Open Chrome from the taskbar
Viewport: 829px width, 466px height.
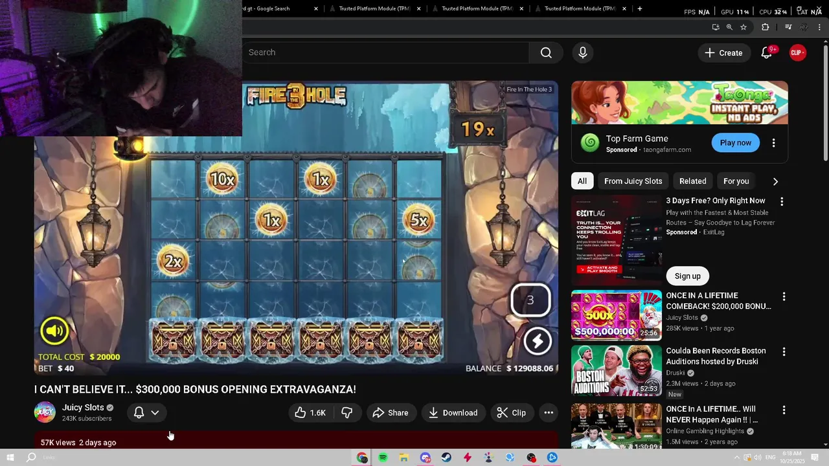(362, 458)
